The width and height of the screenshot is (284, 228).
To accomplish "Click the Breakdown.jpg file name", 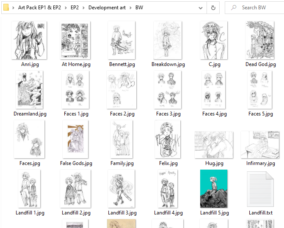I will (168, 64).
